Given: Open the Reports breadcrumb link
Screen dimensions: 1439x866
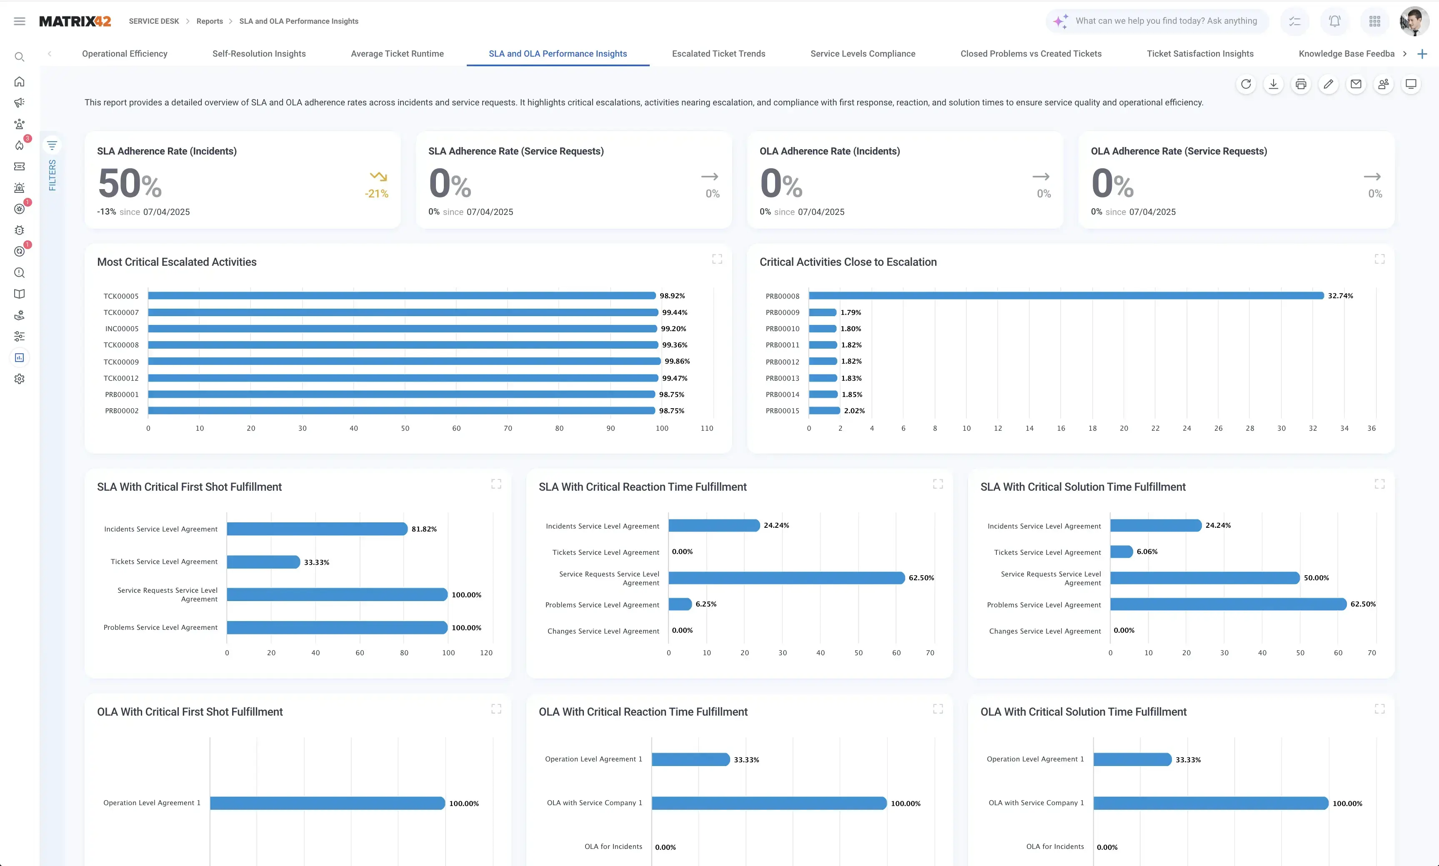Looking at the screenshot, I should pos(209,21).
